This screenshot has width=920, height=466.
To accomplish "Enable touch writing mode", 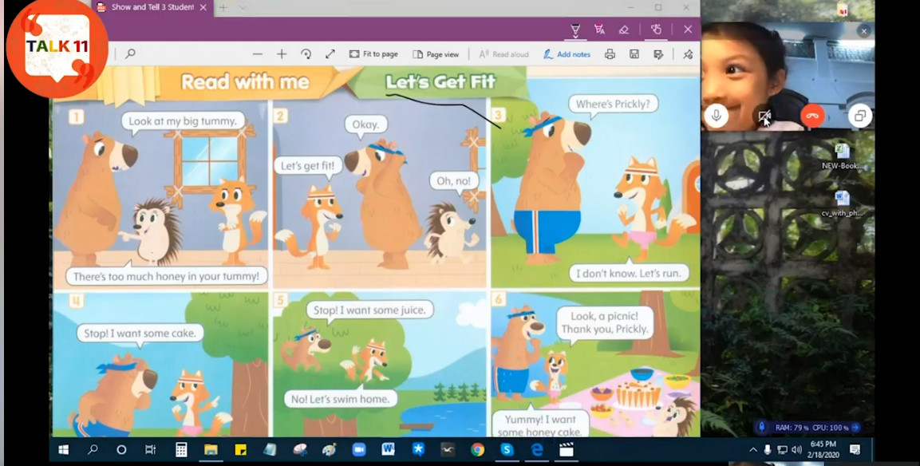I will [657, 30].
